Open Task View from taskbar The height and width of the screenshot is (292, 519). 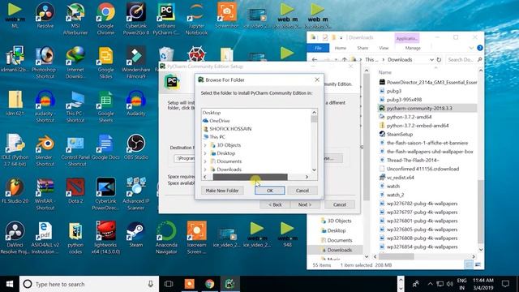[169, 284]
